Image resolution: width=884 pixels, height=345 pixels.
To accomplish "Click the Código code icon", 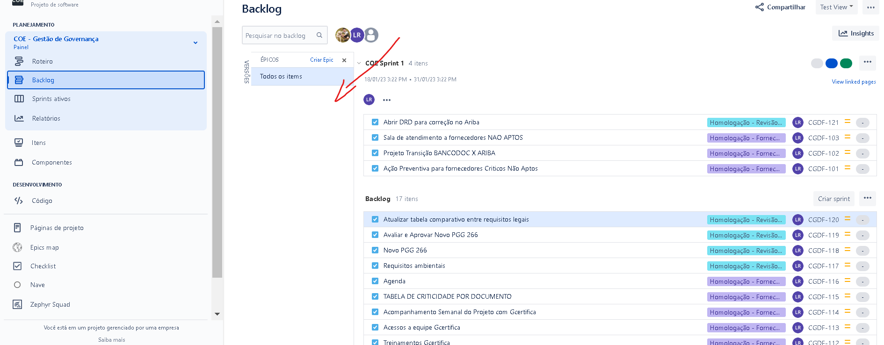I will pyautogui.click(x=19, y=201).
